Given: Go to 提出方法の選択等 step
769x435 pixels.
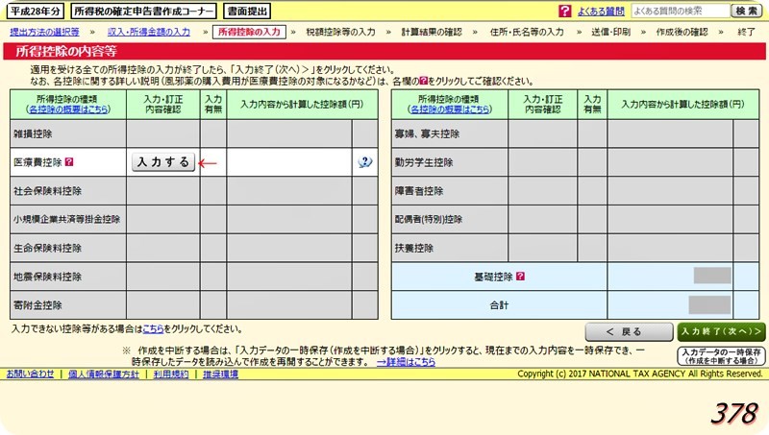Looking at the screenshot, I should point(44,32).
